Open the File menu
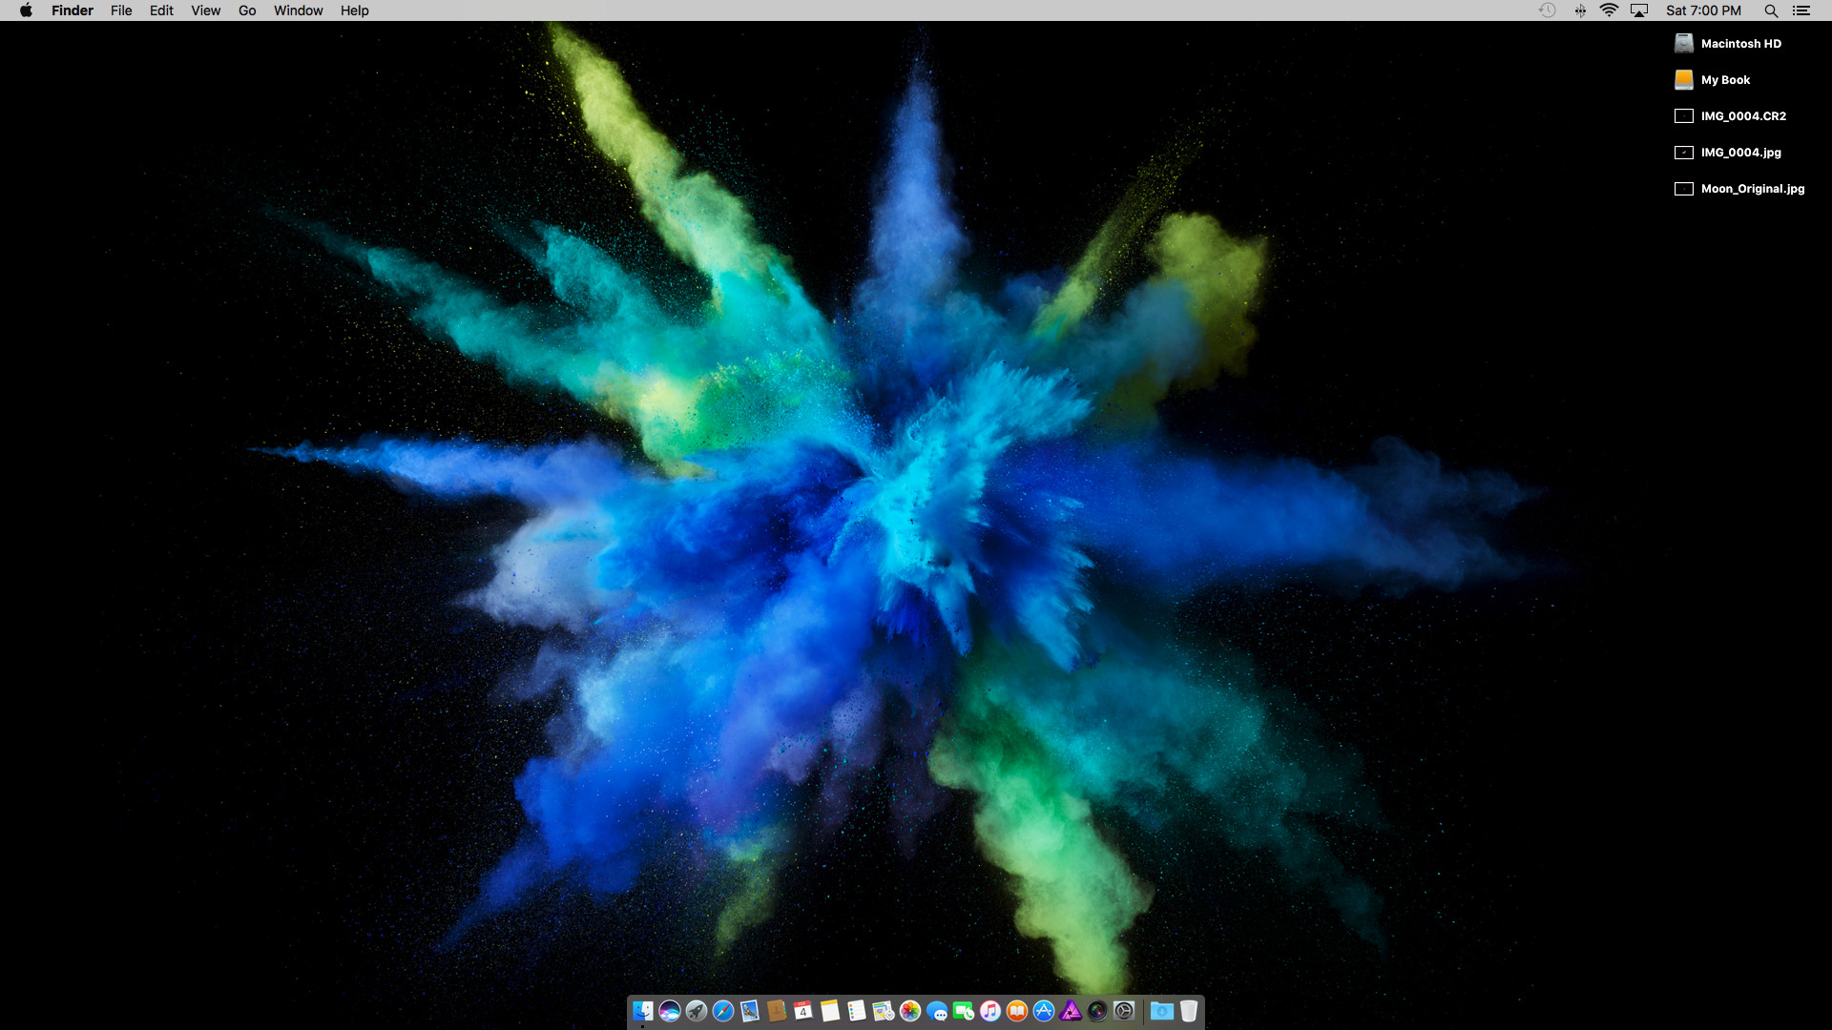1832x1030 pixels. coord(121,10)
